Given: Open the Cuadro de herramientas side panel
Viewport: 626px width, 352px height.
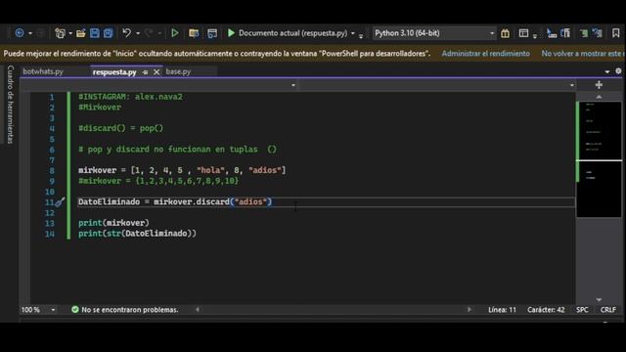Looking at the screenshot, I should click(x=11, y=105).
